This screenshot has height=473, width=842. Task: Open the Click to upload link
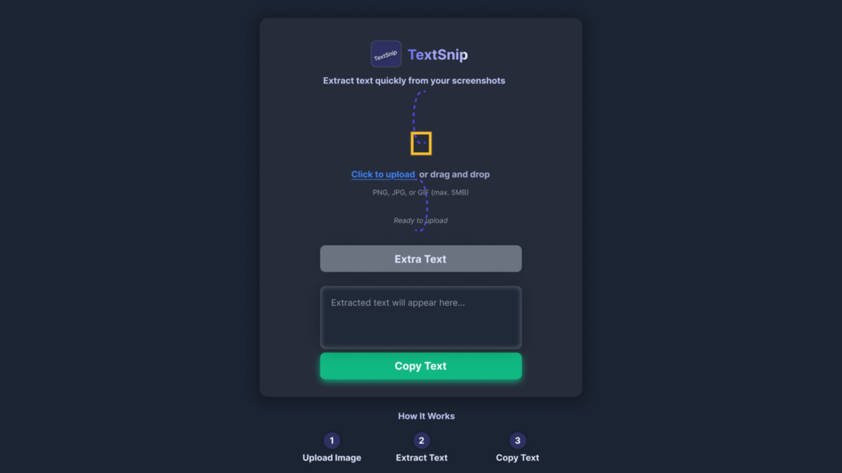click(x=383, y=174)
